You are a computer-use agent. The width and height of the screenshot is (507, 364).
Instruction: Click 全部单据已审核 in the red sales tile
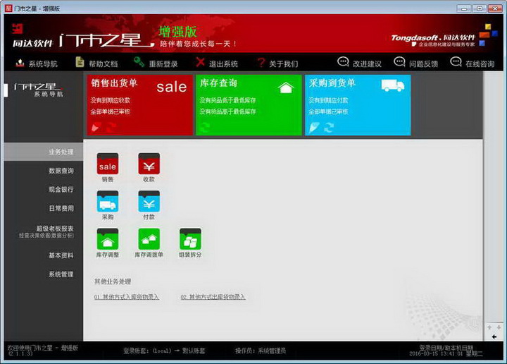[111, 111]
